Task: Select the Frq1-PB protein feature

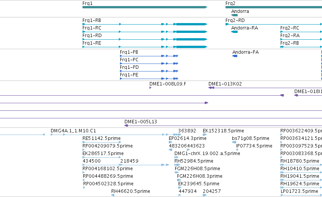Action: (x=149, y=56)
